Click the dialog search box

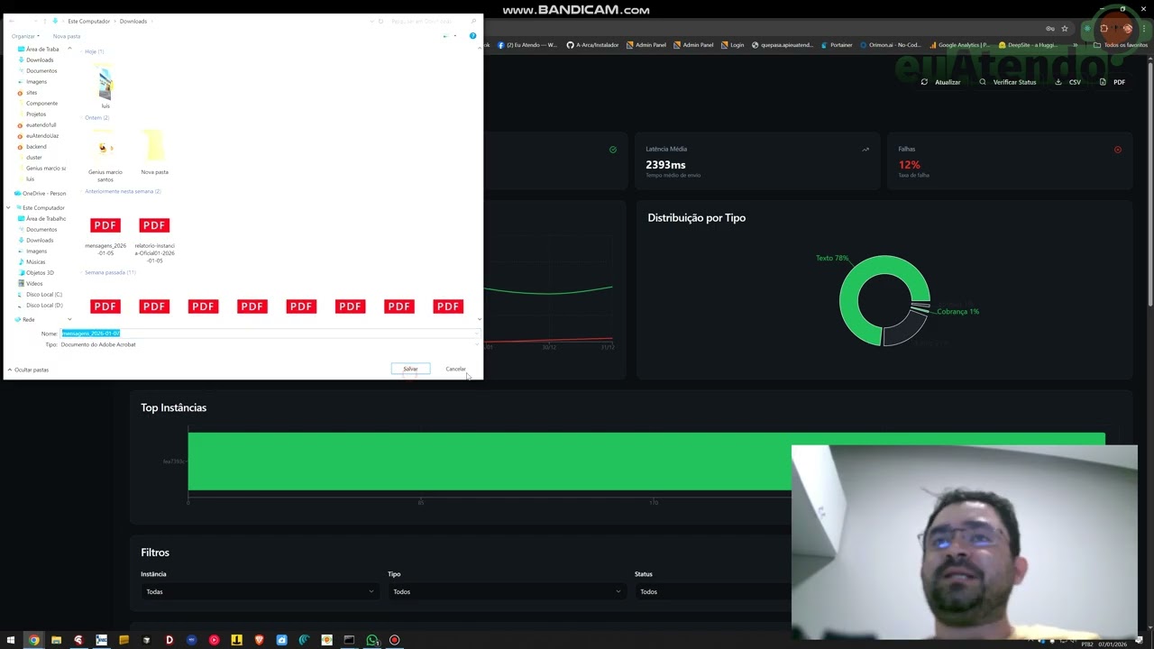433,22
